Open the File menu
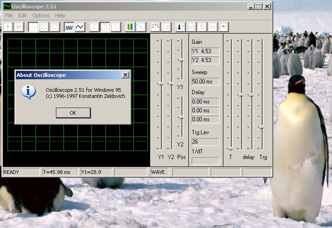Image resolution: width=332 pixels, height=228 pixels. [x=9, y=15]
